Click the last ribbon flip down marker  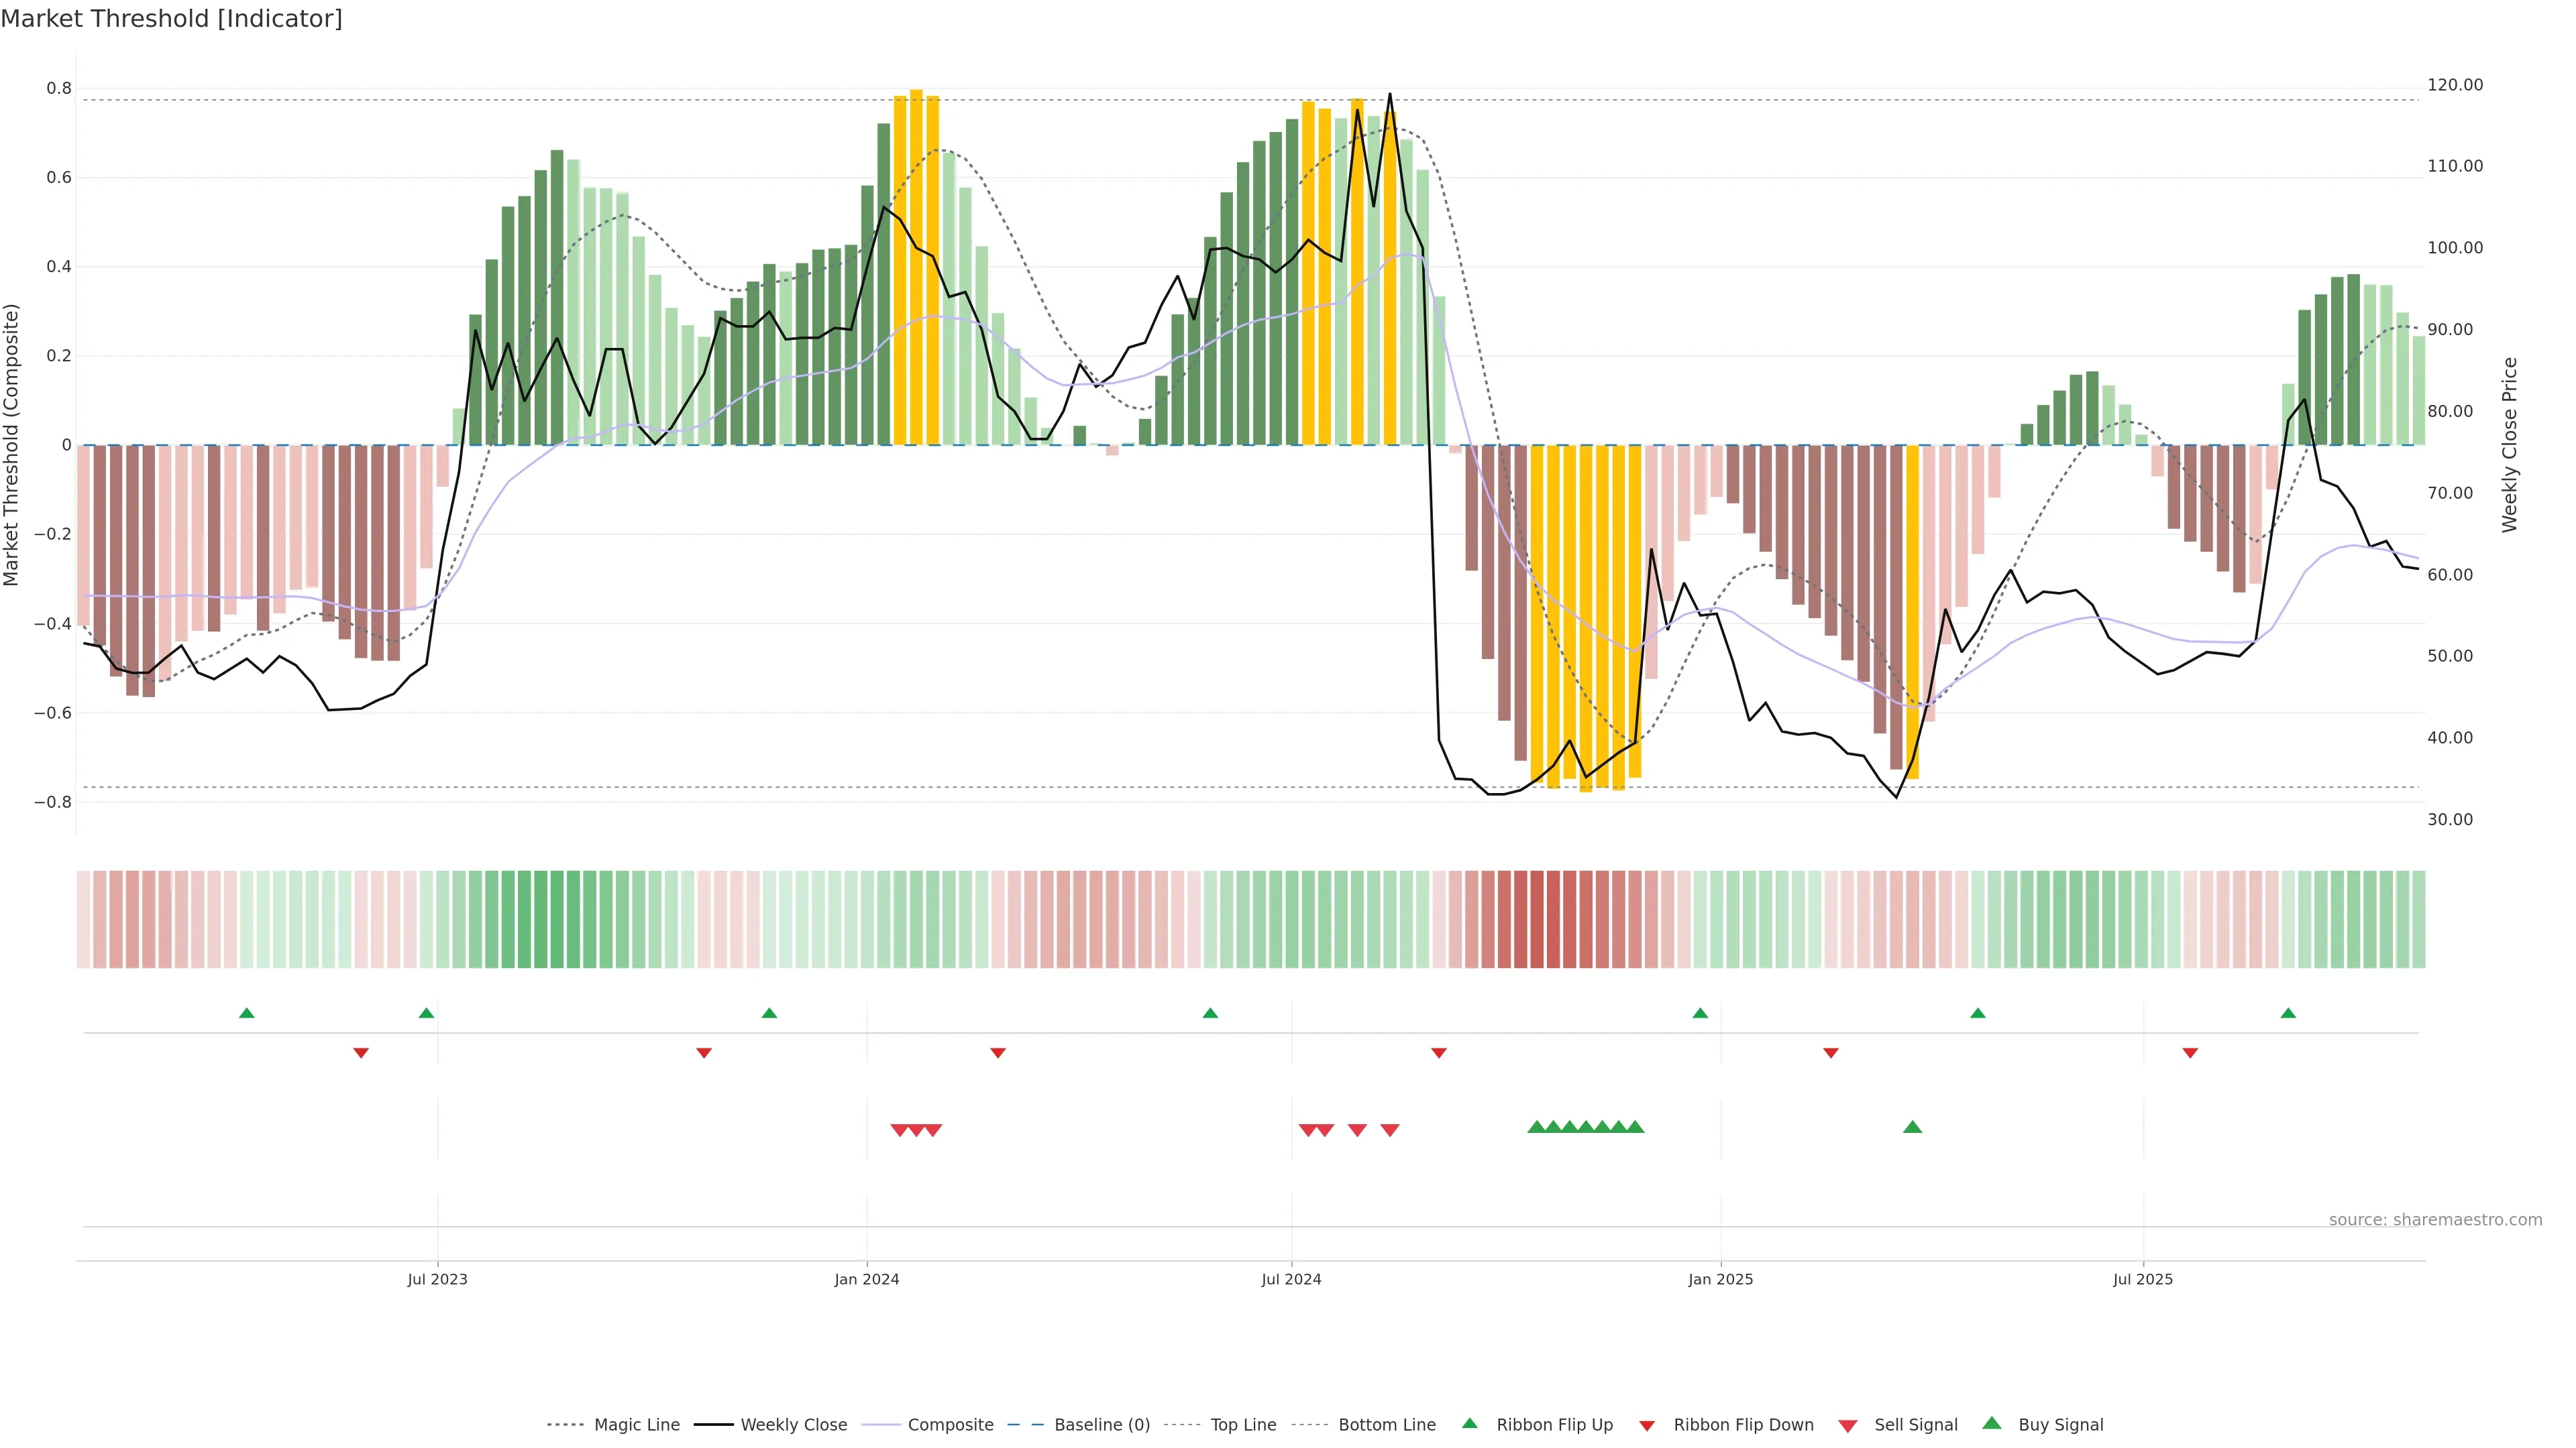click(x=2190, y=1052)
